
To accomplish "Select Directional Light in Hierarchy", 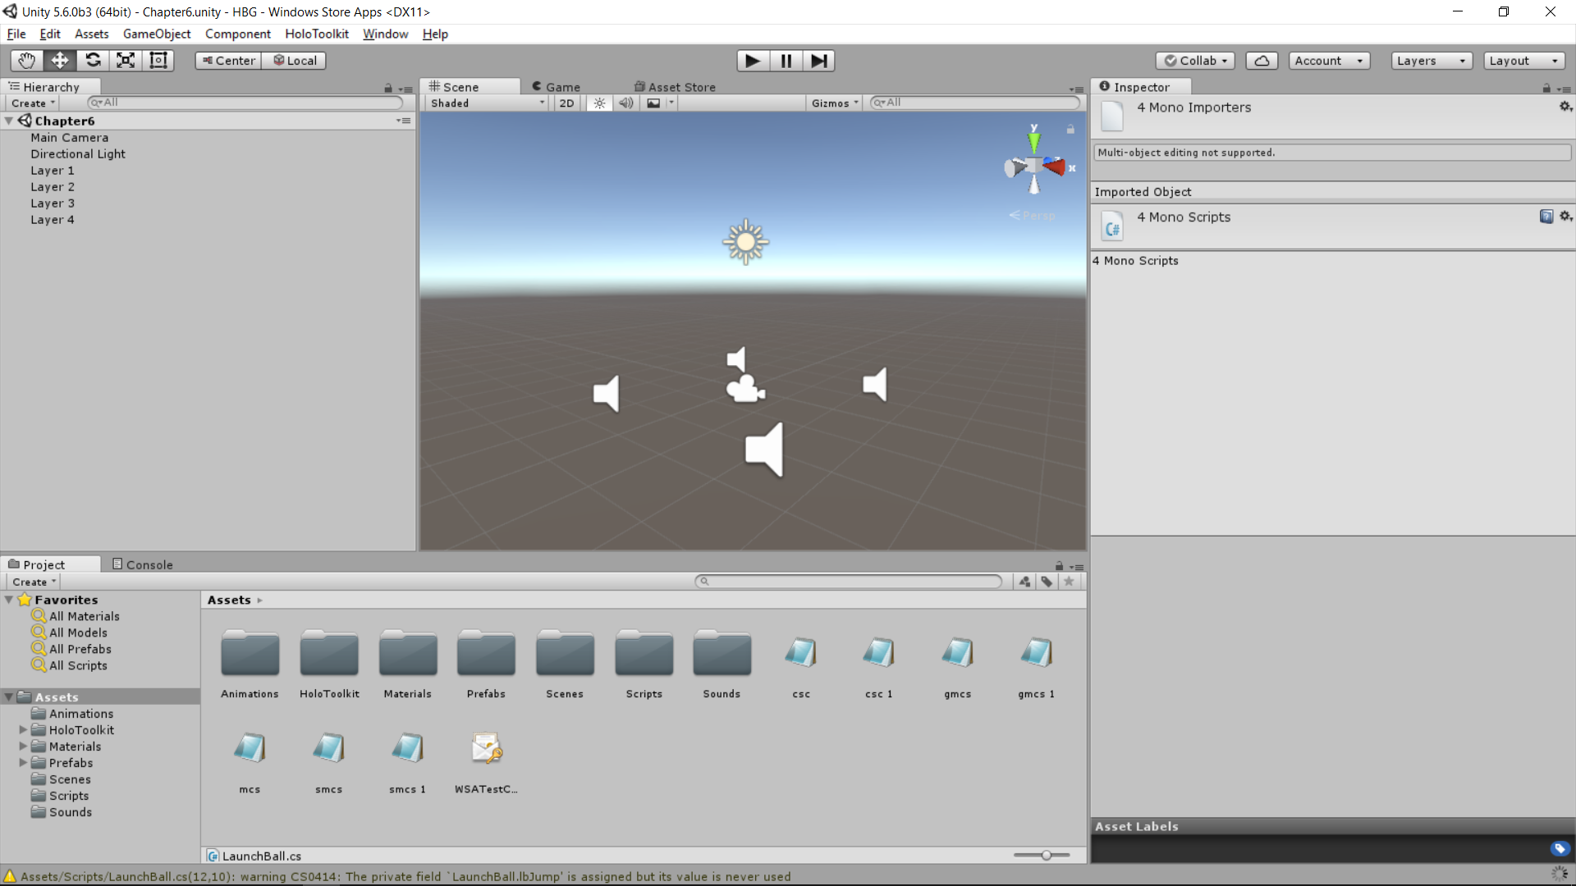I will click(78, 154).
